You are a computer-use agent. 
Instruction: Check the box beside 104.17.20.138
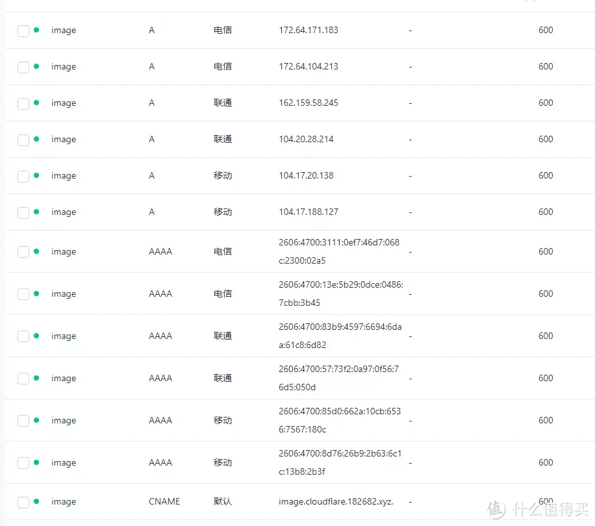tap(23, 177)
